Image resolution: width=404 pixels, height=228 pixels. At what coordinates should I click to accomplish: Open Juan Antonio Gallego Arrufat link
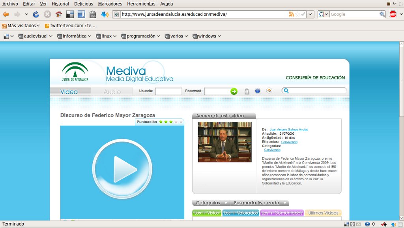coord(288,130)
